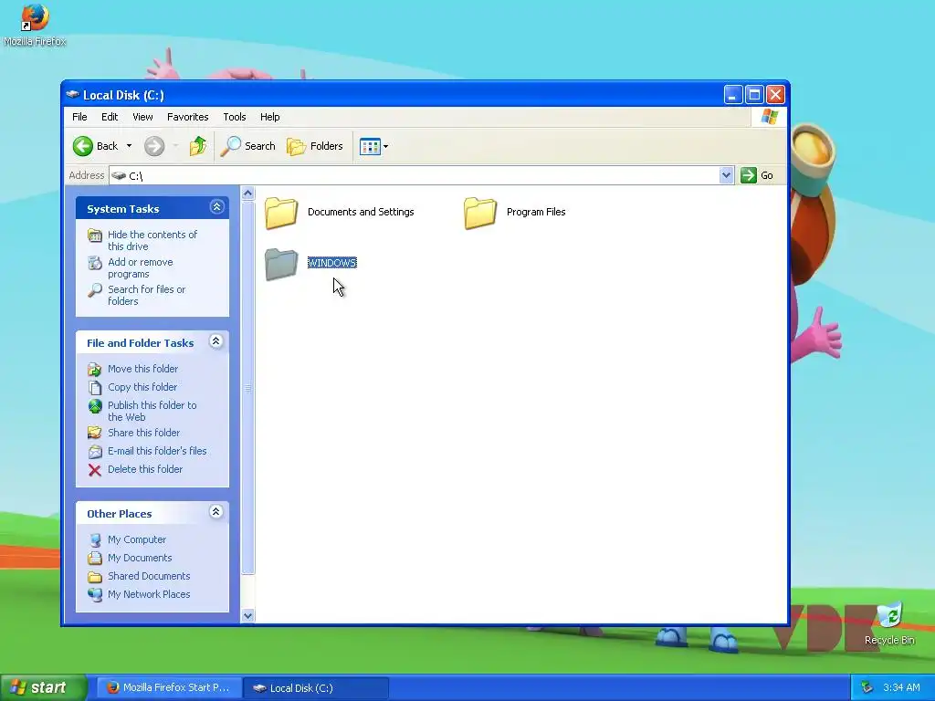Click the Local Disk (C:) taskbar button
Image resolution: width=935 pixels, height=701 pixels.
(x=316, y=688)
